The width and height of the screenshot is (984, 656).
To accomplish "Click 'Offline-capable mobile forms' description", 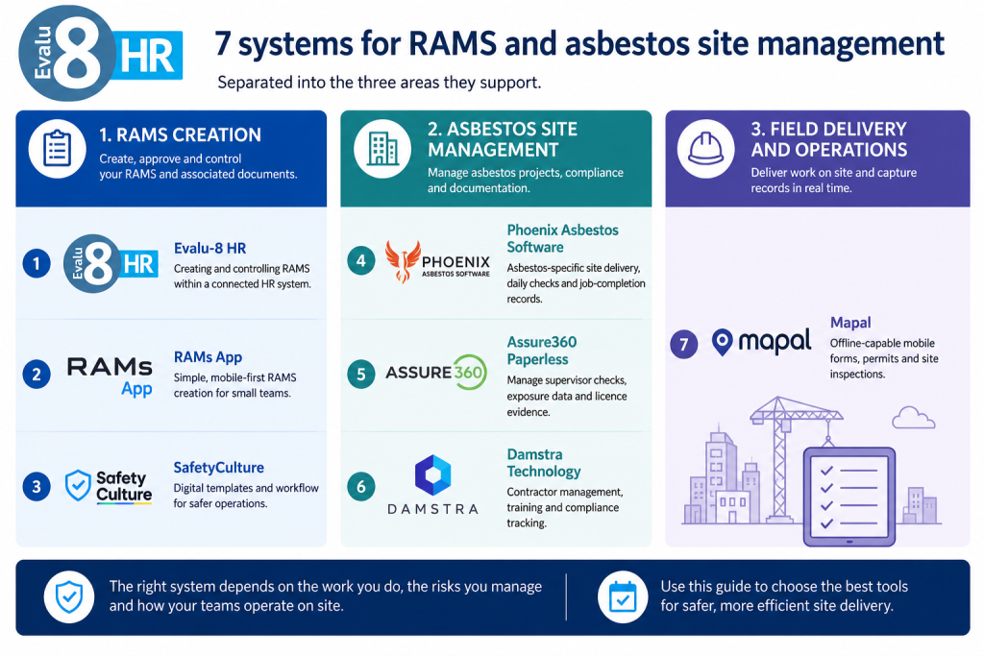I will pos(884,358).
